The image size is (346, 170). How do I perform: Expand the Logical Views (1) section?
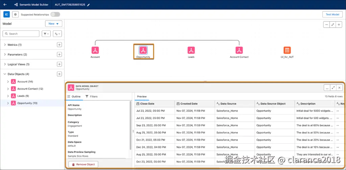(x=5, y=64)
